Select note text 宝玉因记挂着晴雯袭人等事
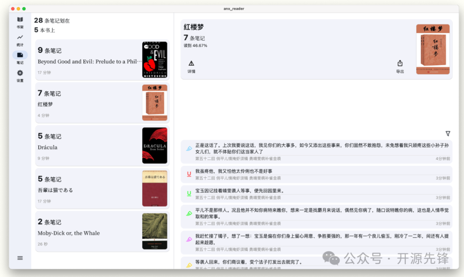Image resolution: width=464 pixels, height=277 pixels. [x=240, y=191]
